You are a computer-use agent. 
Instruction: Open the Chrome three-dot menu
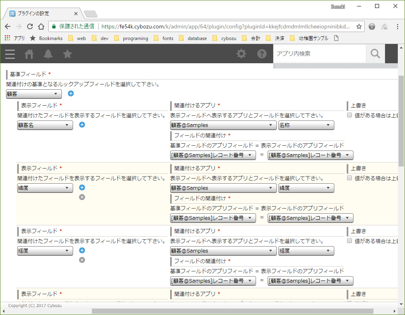coord(397,26)
